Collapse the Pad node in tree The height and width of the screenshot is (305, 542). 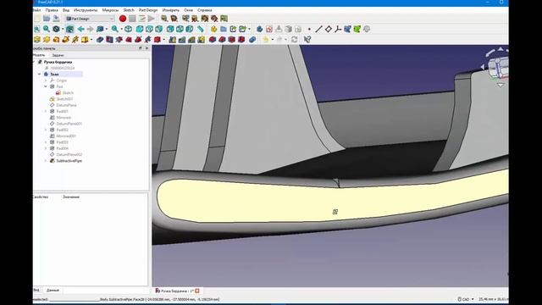[46, 86]
